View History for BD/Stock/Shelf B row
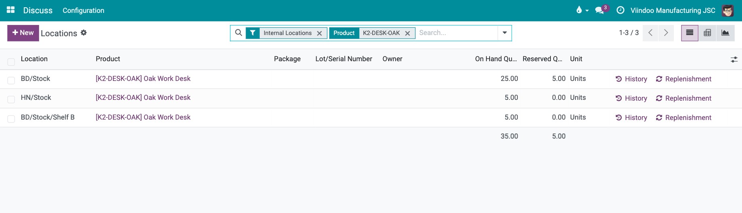Viewport: 742px width, 213px height. pos(631,118)
